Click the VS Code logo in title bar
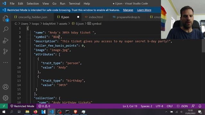Screen dimensions: 205x115 4,4
